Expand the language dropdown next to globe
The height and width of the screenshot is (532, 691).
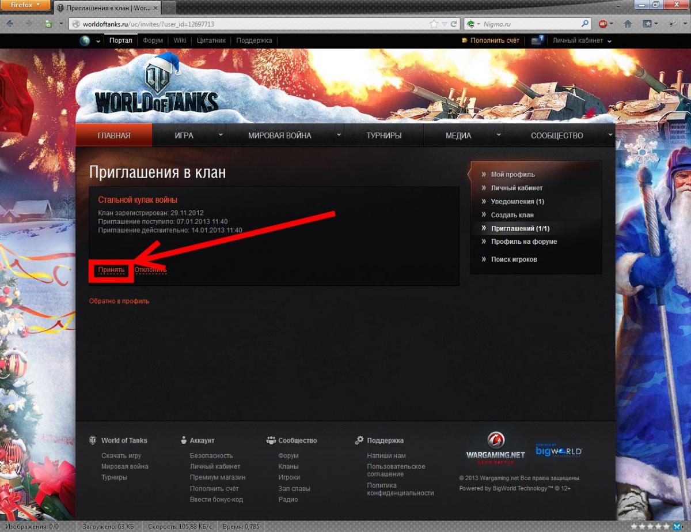point(98,41)
